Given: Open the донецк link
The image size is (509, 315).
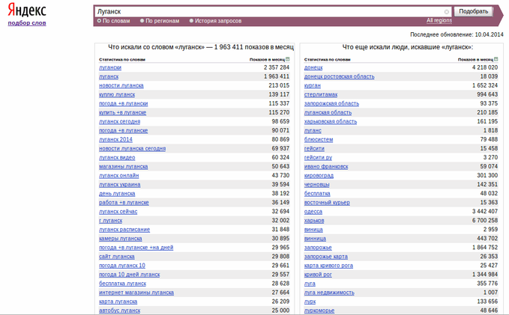Looking at the screenshot, I should [x=313, y=67].
